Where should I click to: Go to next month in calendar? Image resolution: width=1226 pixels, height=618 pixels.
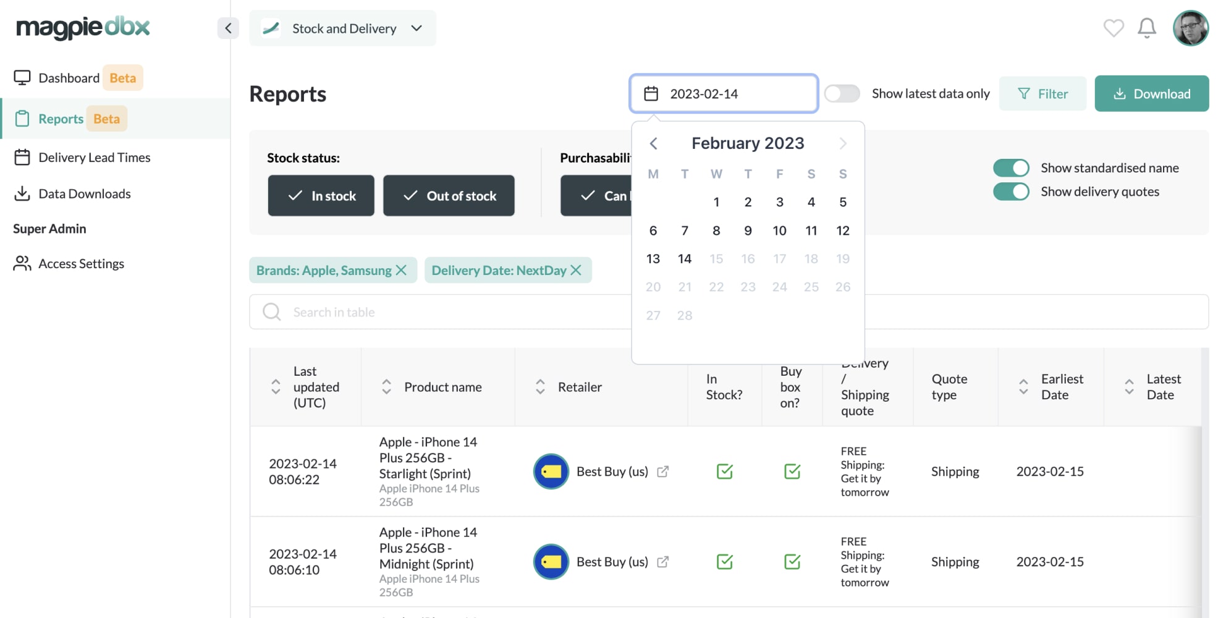point(843,143)
